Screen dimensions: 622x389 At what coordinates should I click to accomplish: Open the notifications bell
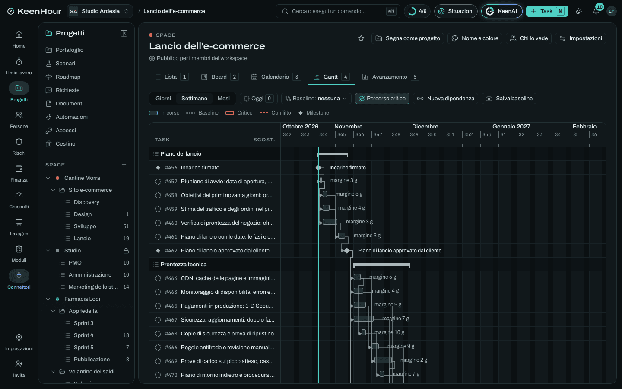click(x=596, y=11)
